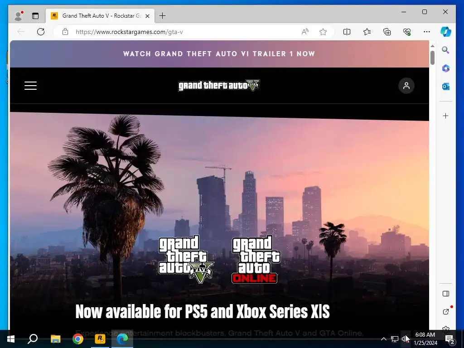The image size is (464, 348).
Task: Watch Grand Theft Auto VI Trailer banner
Action: point(219,54)
